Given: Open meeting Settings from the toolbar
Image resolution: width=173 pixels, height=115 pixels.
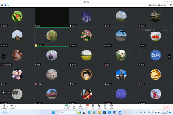Looking at the screenshot, I should pyautogui.click(x=111, y=106).
